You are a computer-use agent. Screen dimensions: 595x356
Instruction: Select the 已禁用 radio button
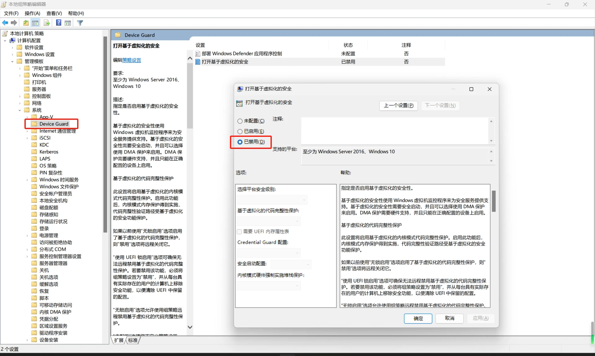point(240,142)
